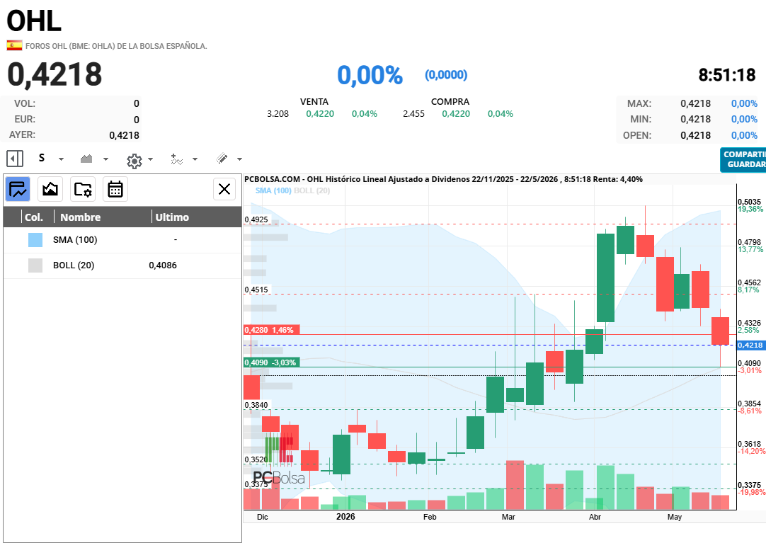766x543 pixels.
Task: Collapse the side panel with the panel toggle icon
Action: click(15, 159)
